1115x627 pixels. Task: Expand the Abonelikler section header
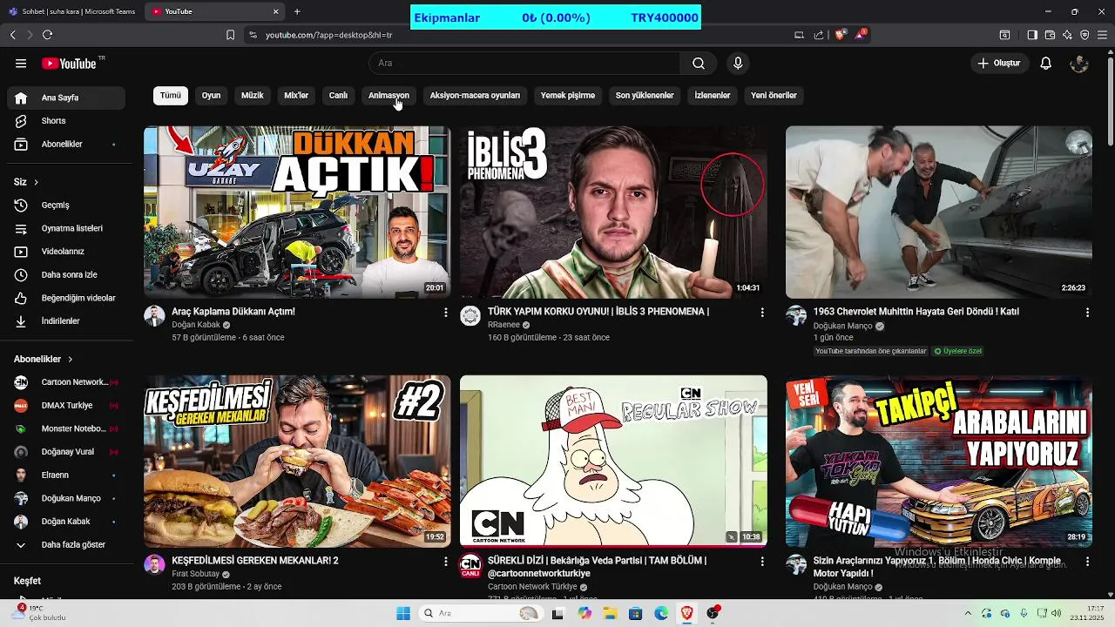click(44, 359)
